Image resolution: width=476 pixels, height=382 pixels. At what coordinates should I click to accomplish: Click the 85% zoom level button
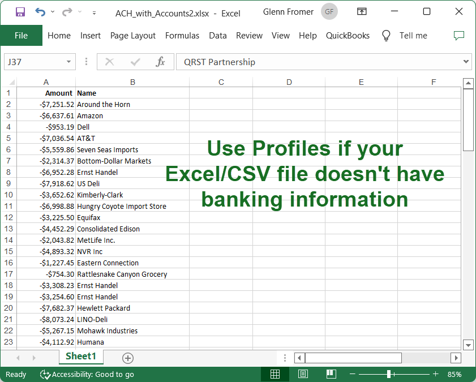(x=454, y=374)
